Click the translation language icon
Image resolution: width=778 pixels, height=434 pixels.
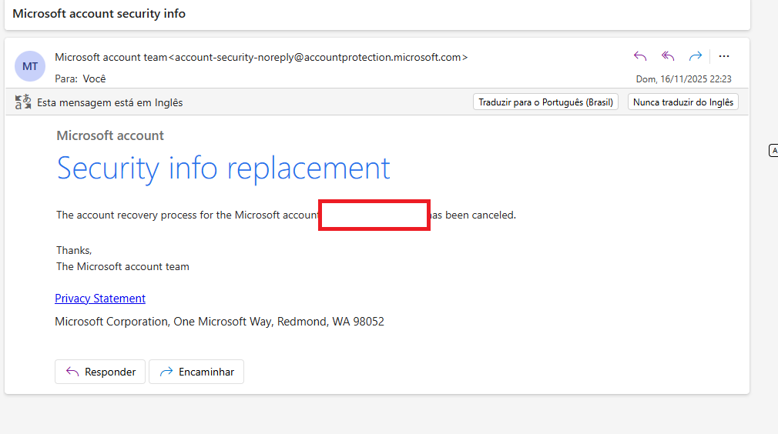pyautogui.click(x=23, y=102)
